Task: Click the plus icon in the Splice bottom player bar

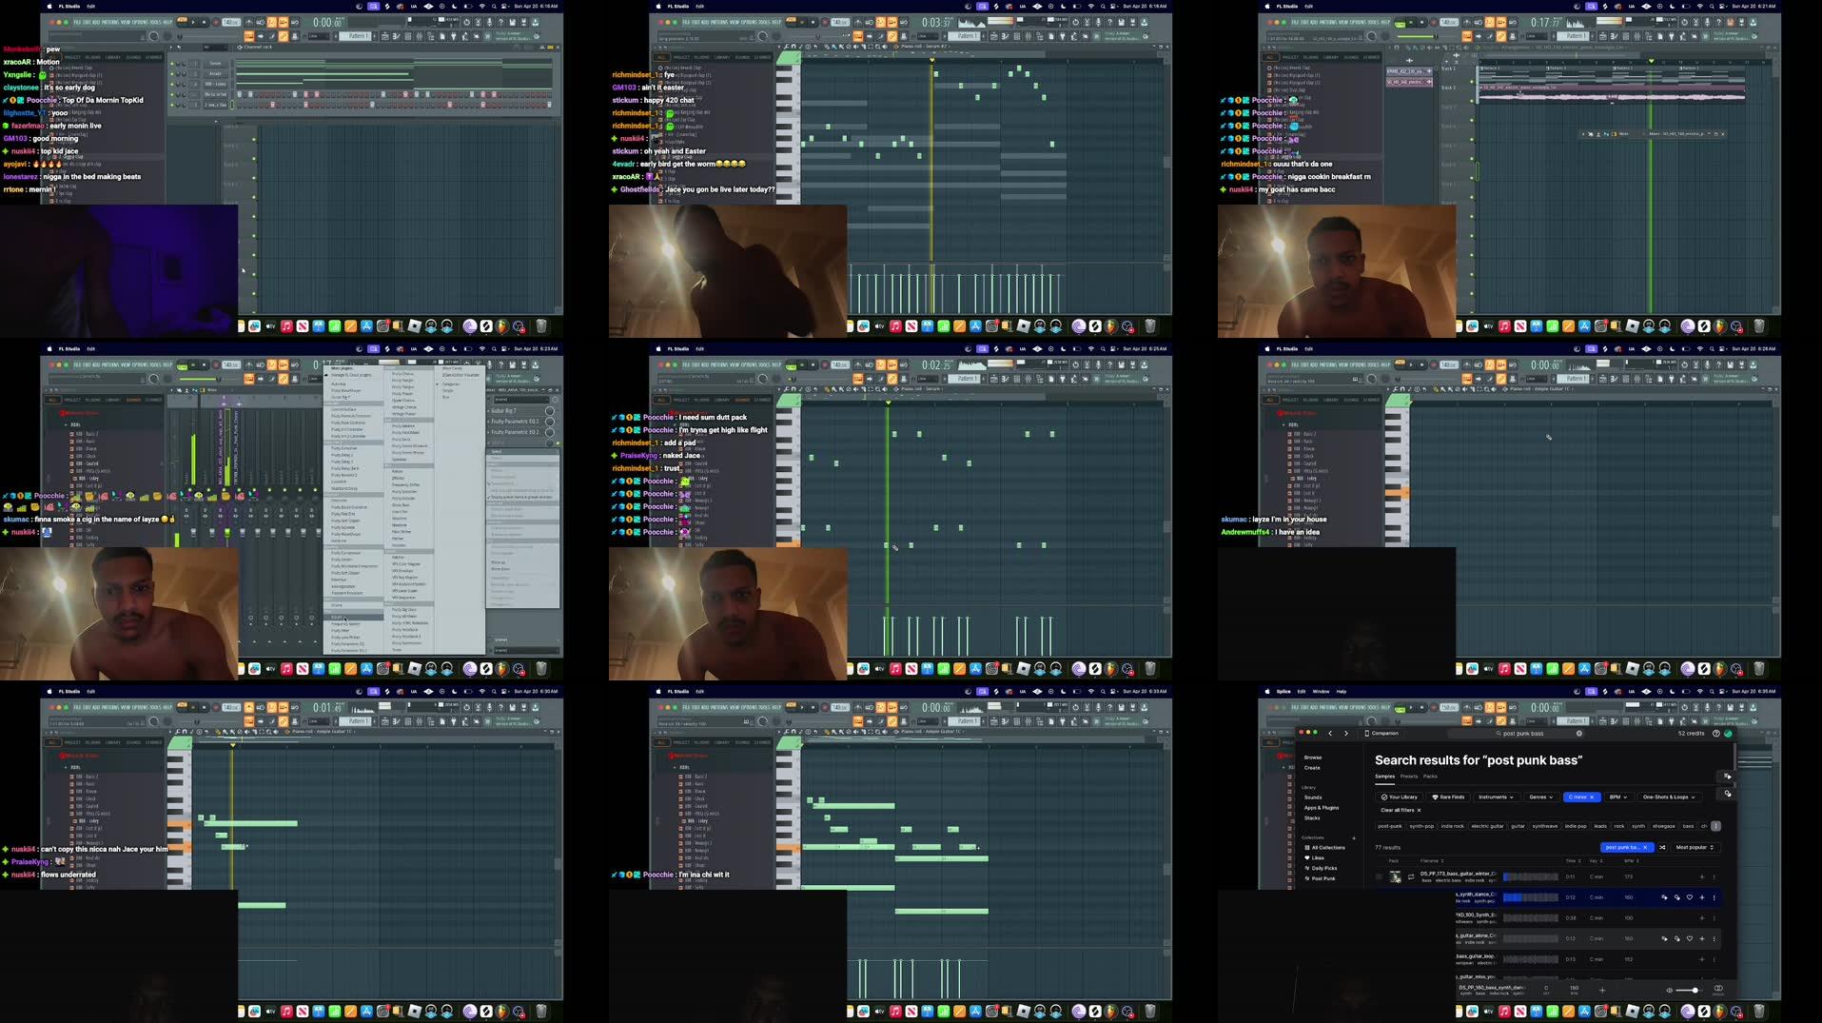Action: [x=1602, y=991]
